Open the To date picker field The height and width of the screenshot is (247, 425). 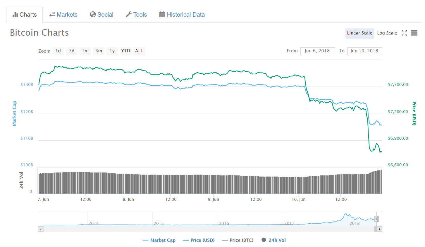365,51
